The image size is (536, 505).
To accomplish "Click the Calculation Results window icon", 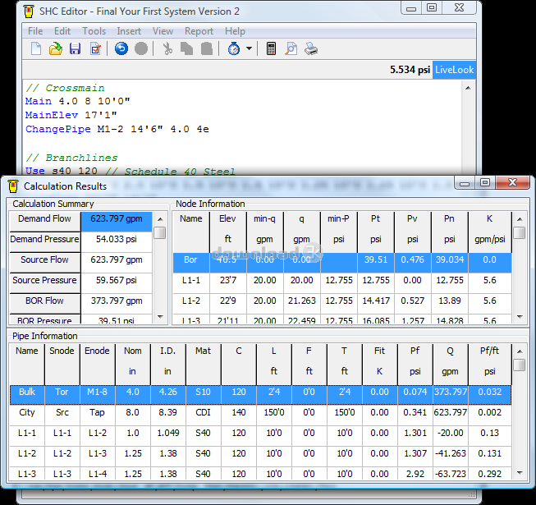I will point(13,186).
